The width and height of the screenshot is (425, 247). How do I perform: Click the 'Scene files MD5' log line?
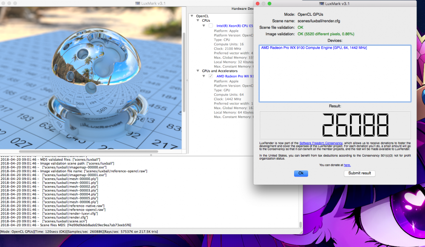coord(65,225)
